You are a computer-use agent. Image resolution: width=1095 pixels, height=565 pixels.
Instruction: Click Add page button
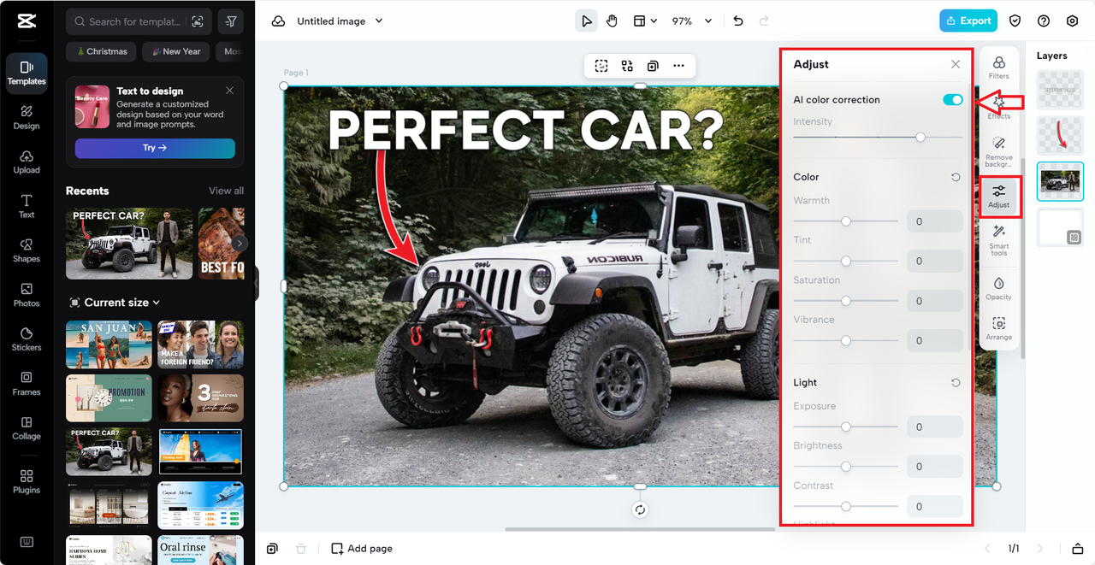pos(362,549)
